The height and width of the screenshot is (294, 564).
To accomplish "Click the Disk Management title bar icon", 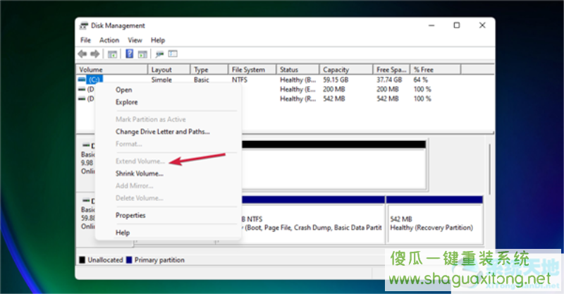I will (x=84, y=25).
